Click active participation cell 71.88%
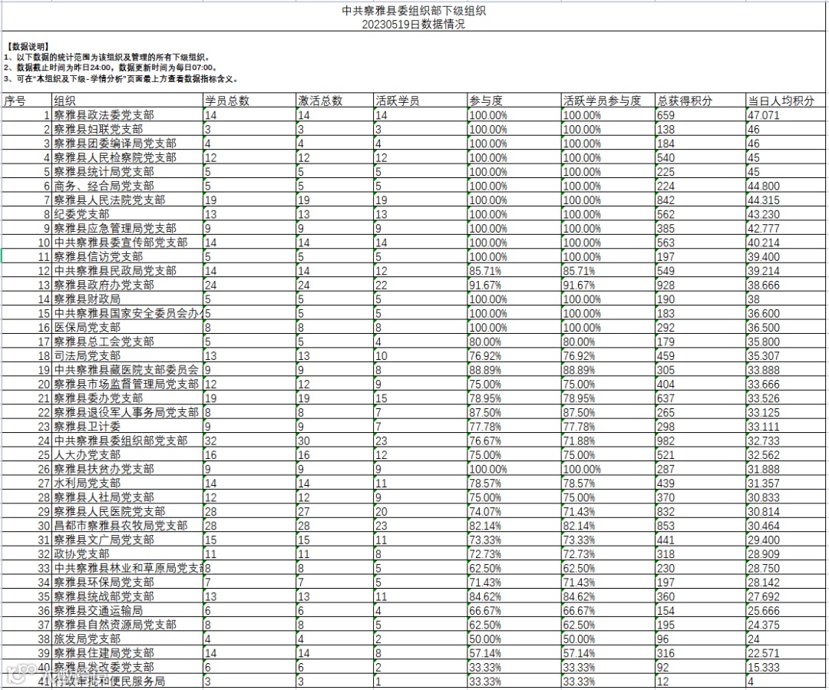This screenshot has width=829, height=690. coord(608,441)
